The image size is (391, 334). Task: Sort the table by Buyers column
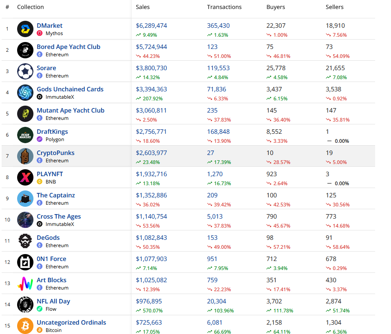point(275,7)
